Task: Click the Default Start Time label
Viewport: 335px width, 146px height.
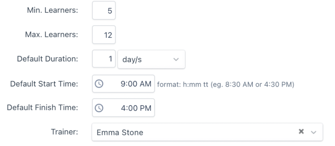Action: 44,84
